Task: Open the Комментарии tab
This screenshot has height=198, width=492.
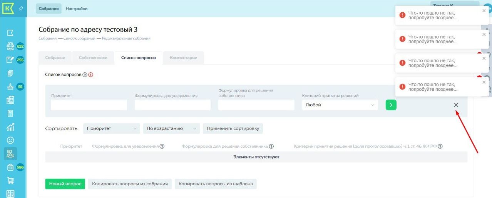Action: [183, 58]
